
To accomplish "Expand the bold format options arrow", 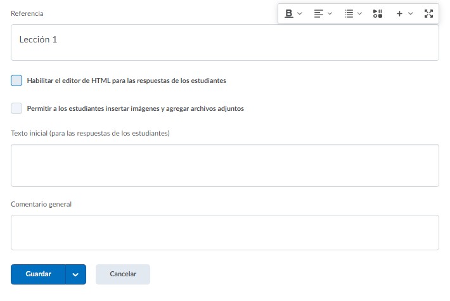I will tap(300, 13).
